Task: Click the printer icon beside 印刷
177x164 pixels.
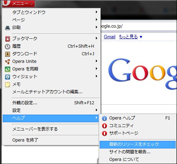Action: pos(8,28)
